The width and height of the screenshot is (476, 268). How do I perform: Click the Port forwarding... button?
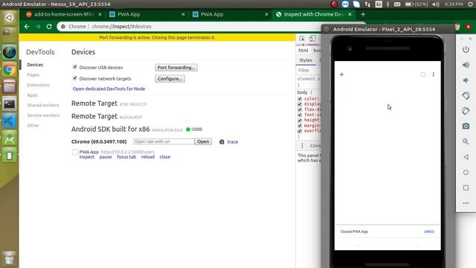click(x=176, y=68)
